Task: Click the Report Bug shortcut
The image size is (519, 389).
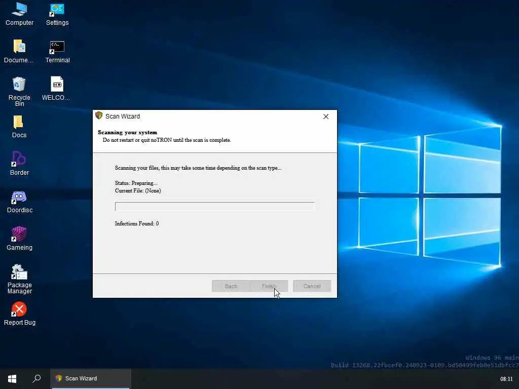Action: (20, 314)
